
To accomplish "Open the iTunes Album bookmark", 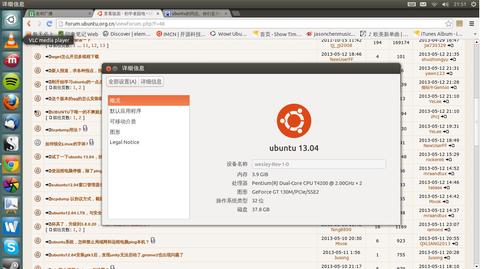I will [438, 34].
